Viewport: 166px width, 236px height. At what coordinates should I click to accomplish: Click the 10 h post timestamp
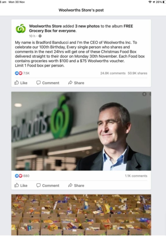coord(32,36)
